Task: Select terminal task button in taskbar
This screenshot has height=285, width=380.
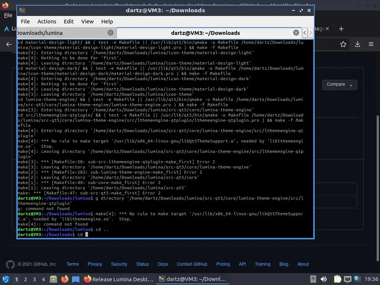Action: click(192, 279)
